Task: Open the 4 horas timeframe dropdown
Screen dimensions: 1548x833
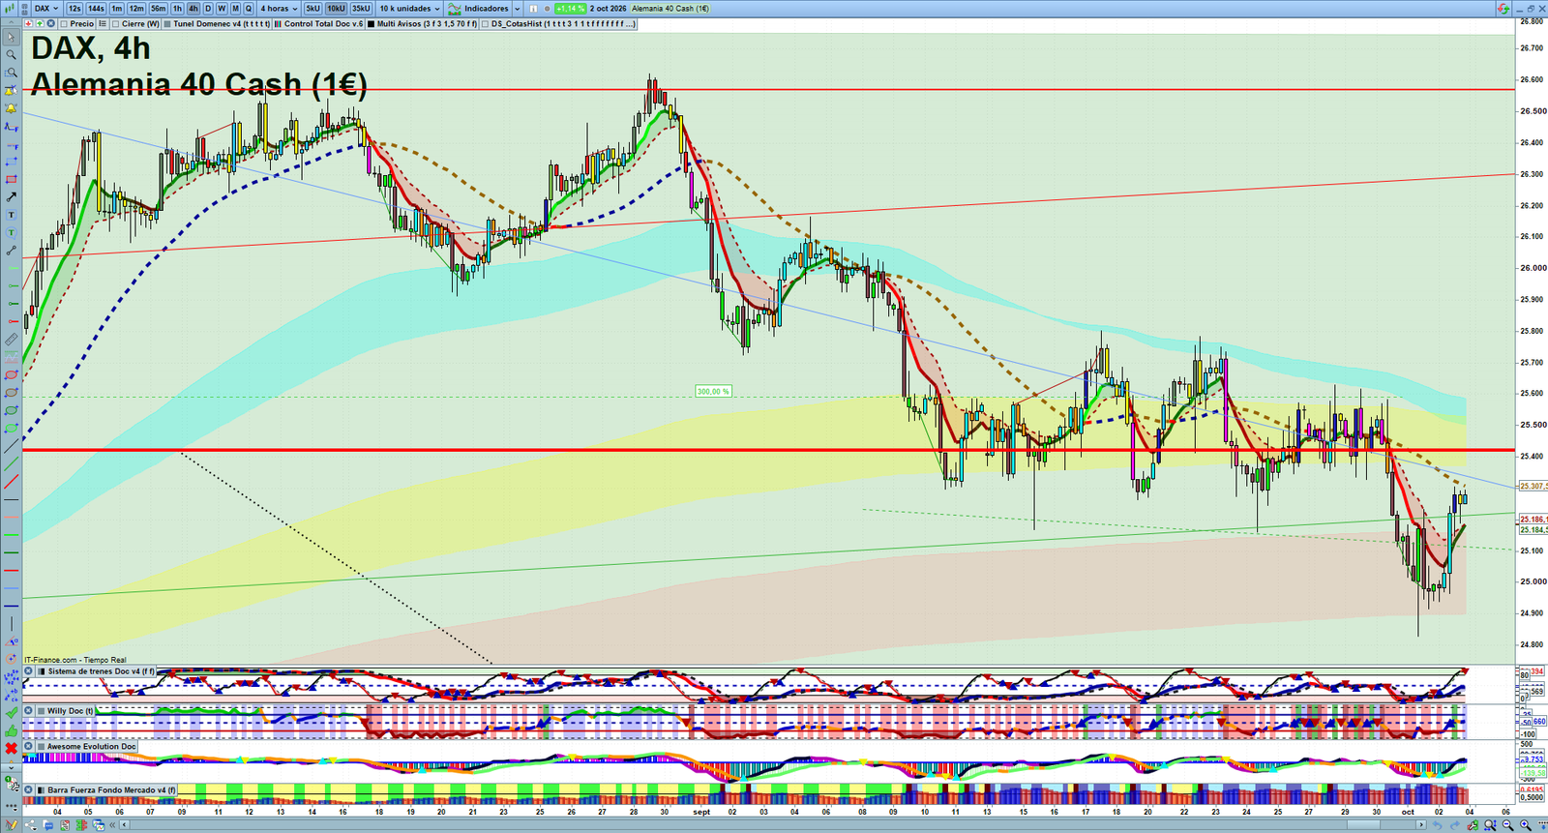Action: (x=279, y=8)
